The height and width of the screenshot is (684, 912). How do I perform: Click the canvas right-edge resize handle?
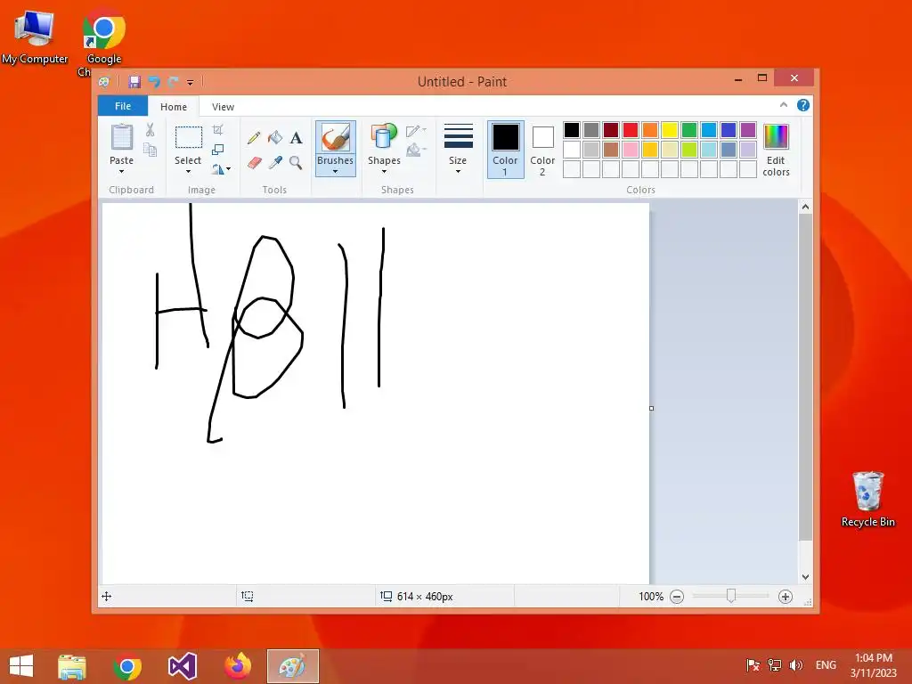[651, 408]
